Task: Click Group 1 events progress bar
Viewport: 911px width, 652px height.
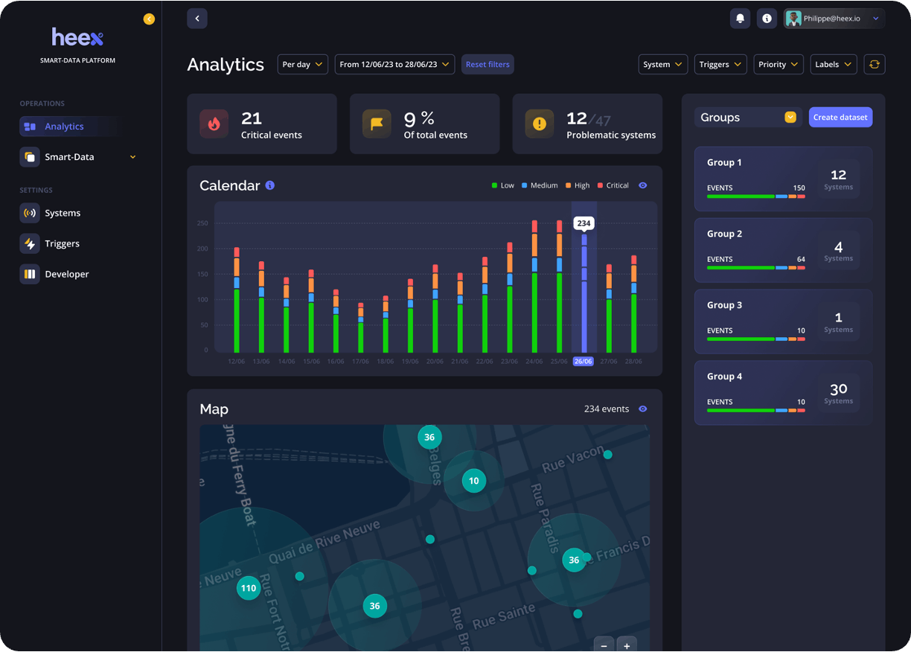Action: point(755,196)
